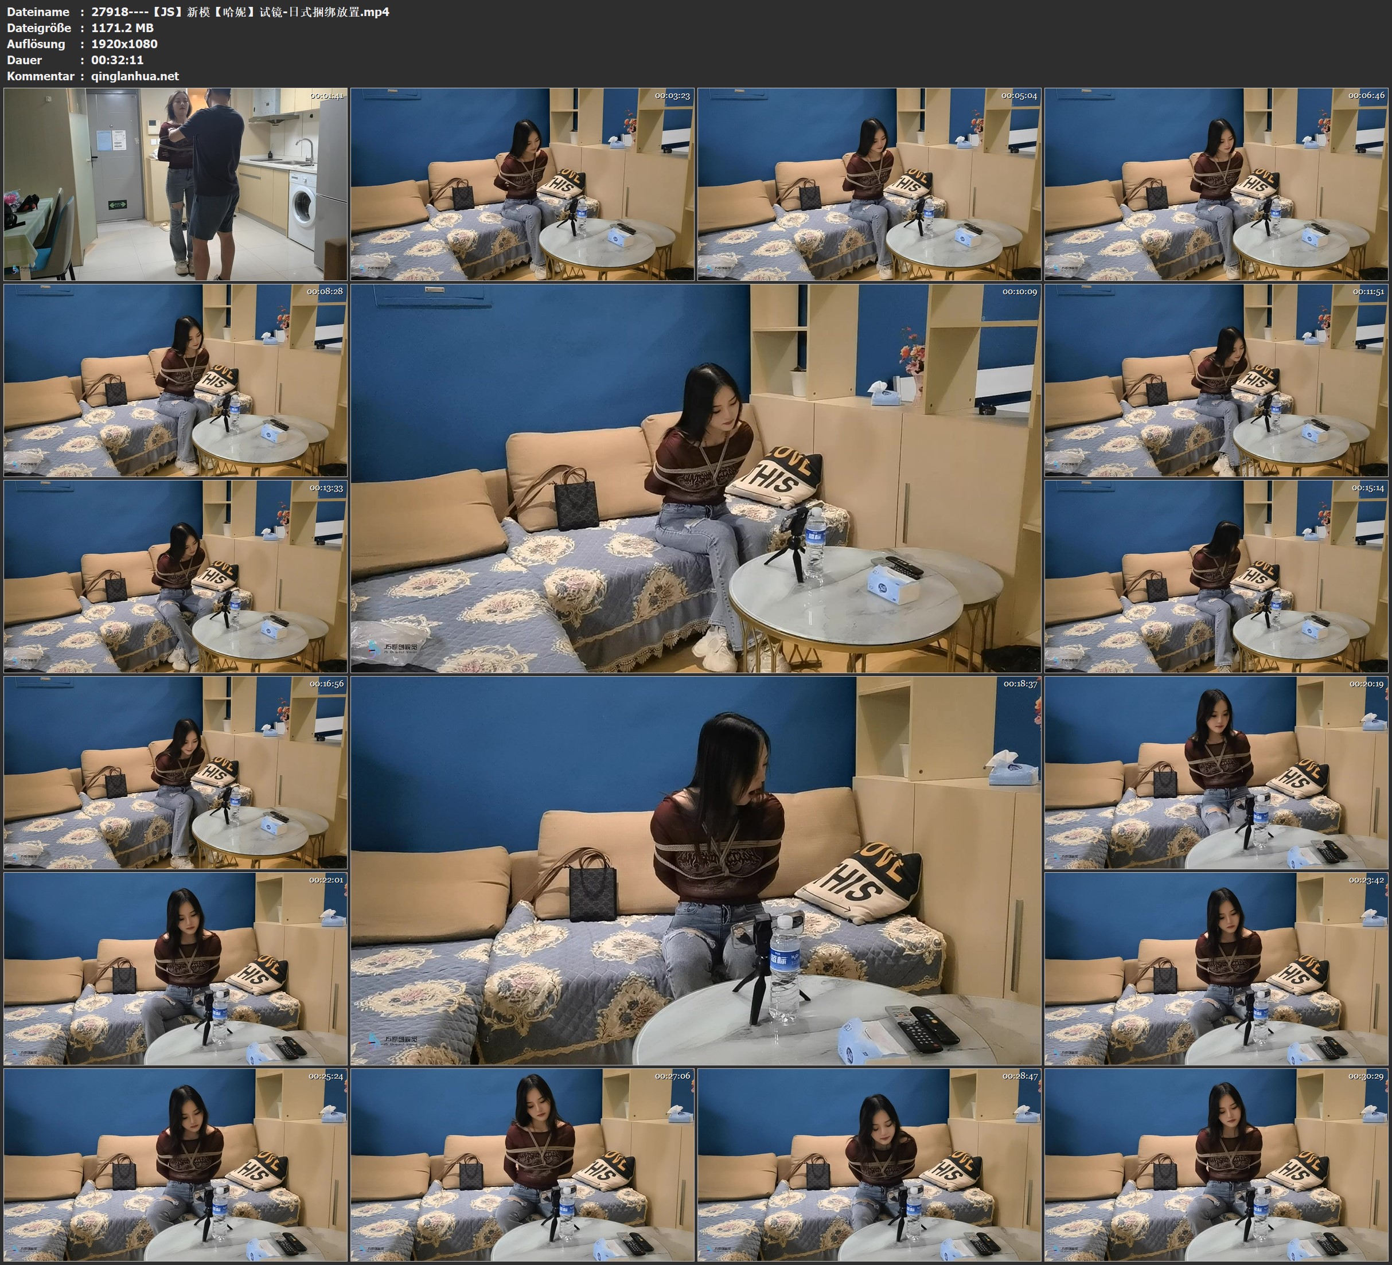The width and height of the screenshot is (1392, 1265).
Task: Open the large frame at 00:18:37
Action: coord(695,870)
